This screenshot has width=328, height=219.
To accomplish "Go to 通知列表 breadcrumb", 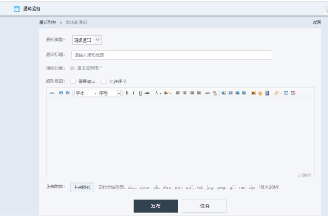I will click(x=47, y=22).
